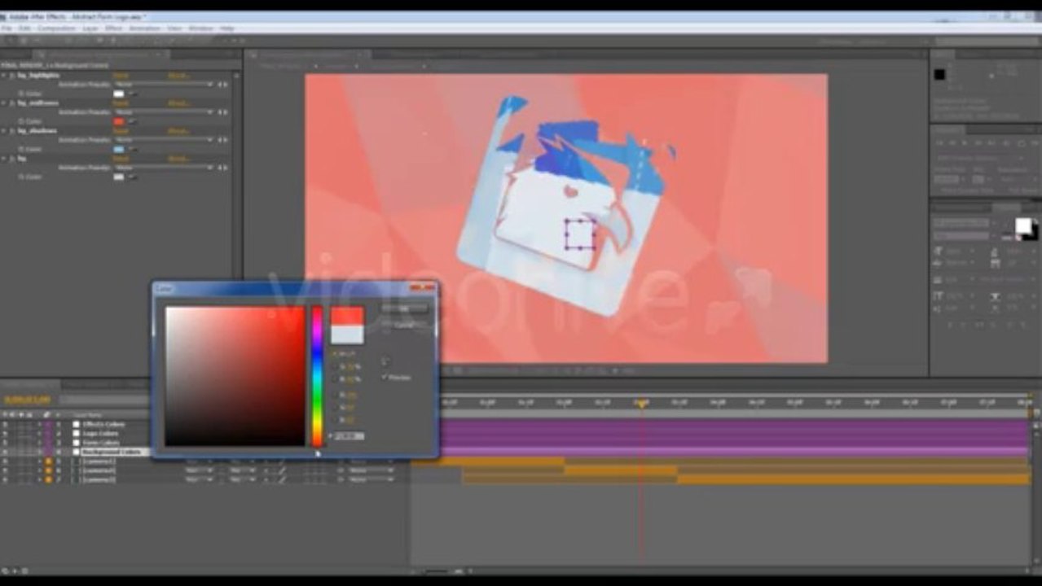The image size is (1042, 586).
Task: Open the white bg_highlights color swatch
Action: pos(119,94)
